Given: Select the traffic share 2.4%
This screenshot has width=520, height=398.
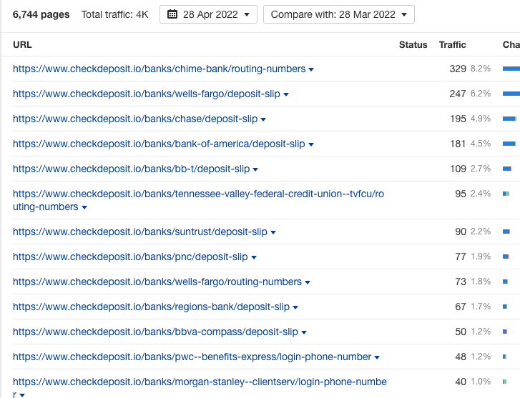Looking at the screenshot, I should pyautogui.click(x=481, y=194).
